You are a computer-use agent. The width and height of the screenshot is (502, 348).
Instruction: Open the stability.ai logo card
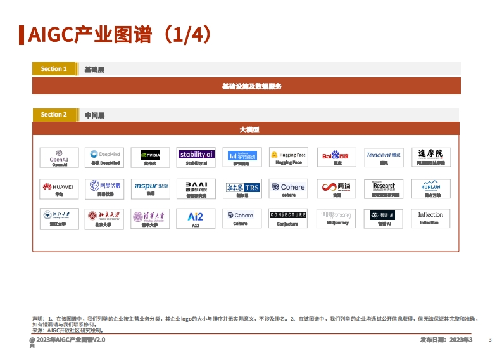pos(196,157)
